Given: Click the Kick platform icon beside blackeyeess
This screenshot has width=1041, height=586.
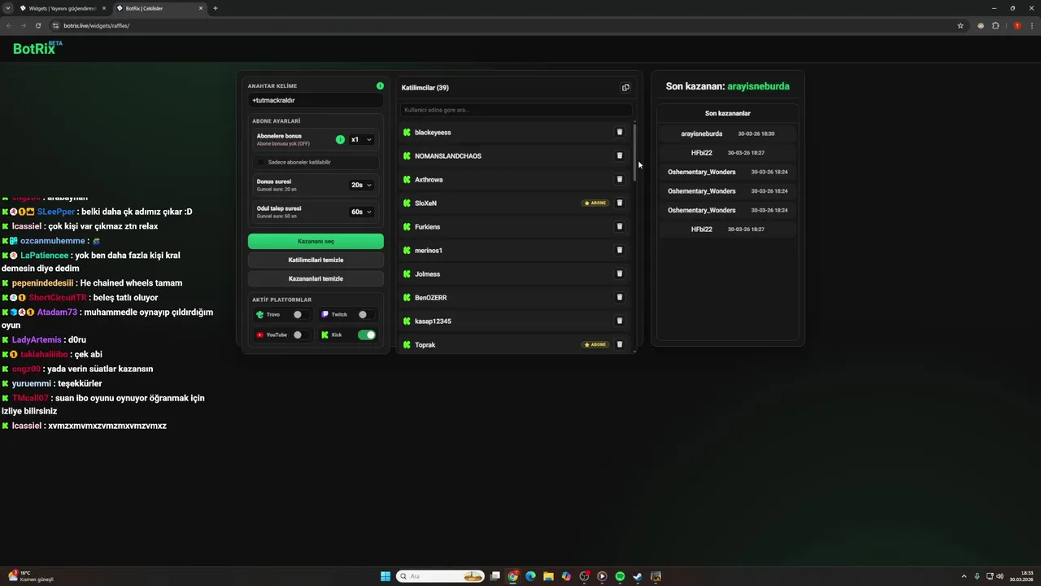Looking at the screenshot, I should click(x=407, y=132).
